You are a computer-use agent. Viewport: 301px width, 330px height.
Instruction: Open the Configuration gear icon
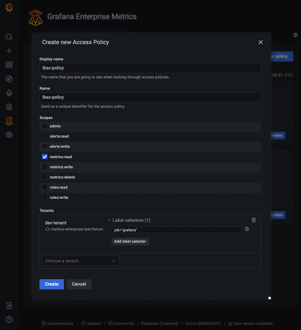click(x=9, y=135)
